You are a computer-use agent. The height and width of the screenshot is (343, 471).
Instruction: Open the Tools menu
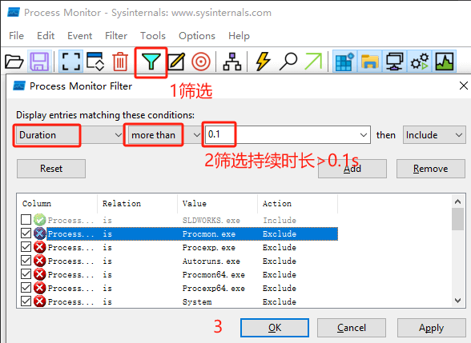tap(153, 36)
